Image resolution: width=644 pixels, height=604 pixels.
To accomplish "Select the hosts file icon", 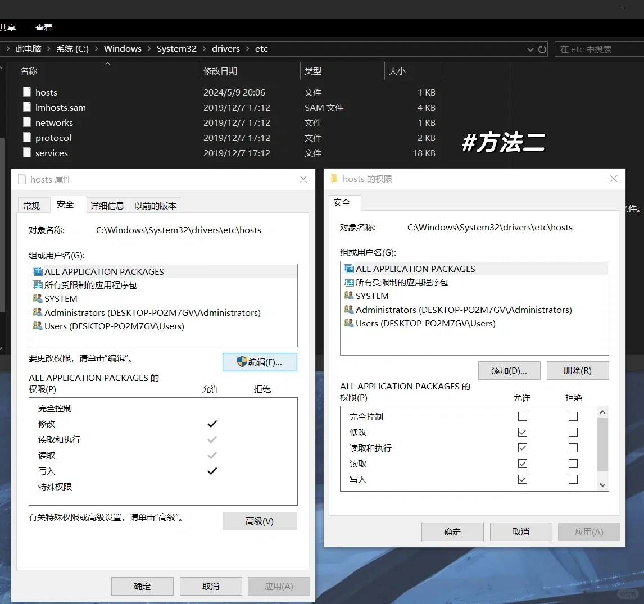I will (27, 92).
